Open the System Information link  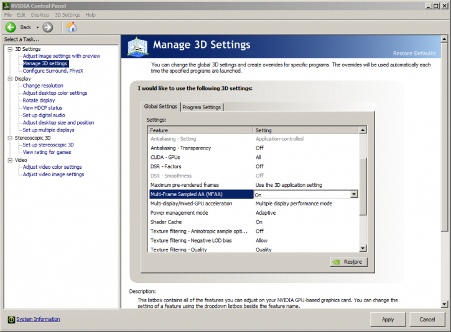point(38,320)
